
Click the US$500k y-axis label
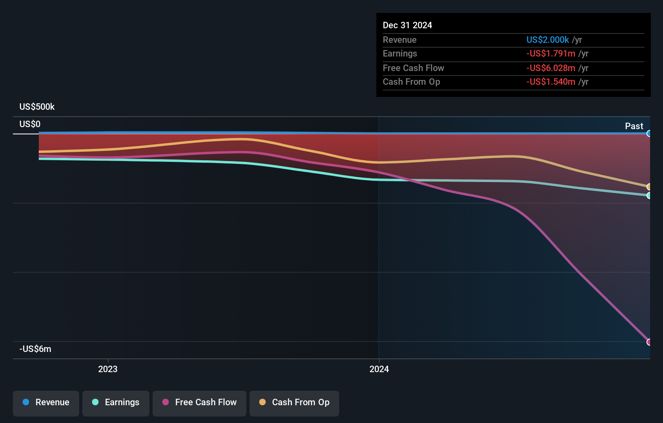37,107
